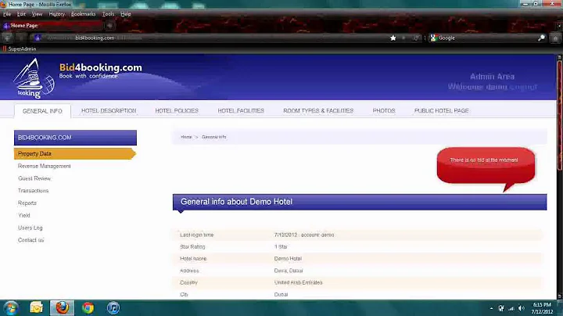
Task: Click the Bid4booking gavel logo
Action: tap(34, 78)
